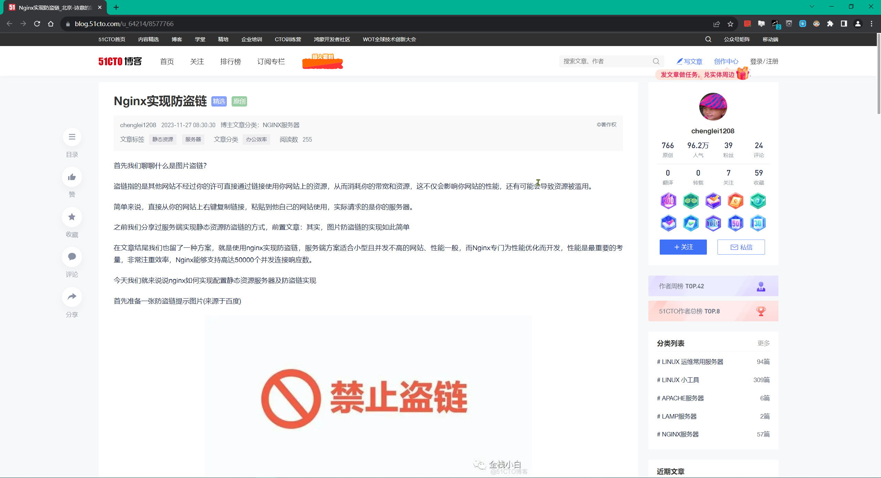The height and width of the screenshot is (478, 881).
Task: Click the browser back arrow
Action: pos(10,24)
